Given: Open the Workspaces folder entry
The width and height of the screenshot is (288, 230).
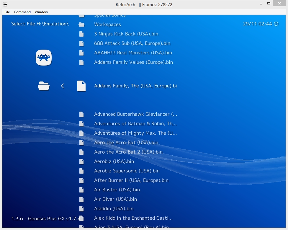Looking at the screenshot, I should (x=107, y=25).
